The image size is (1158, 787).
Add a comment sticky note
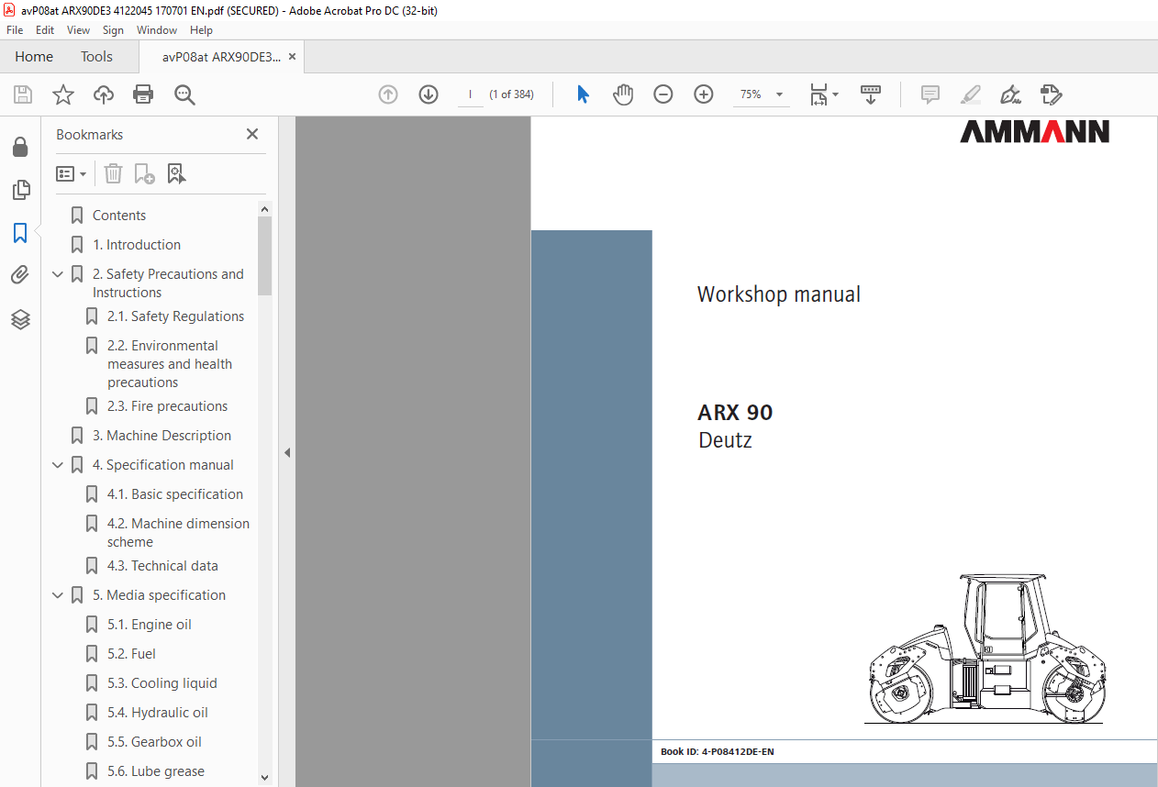click(x=930, y=94)
